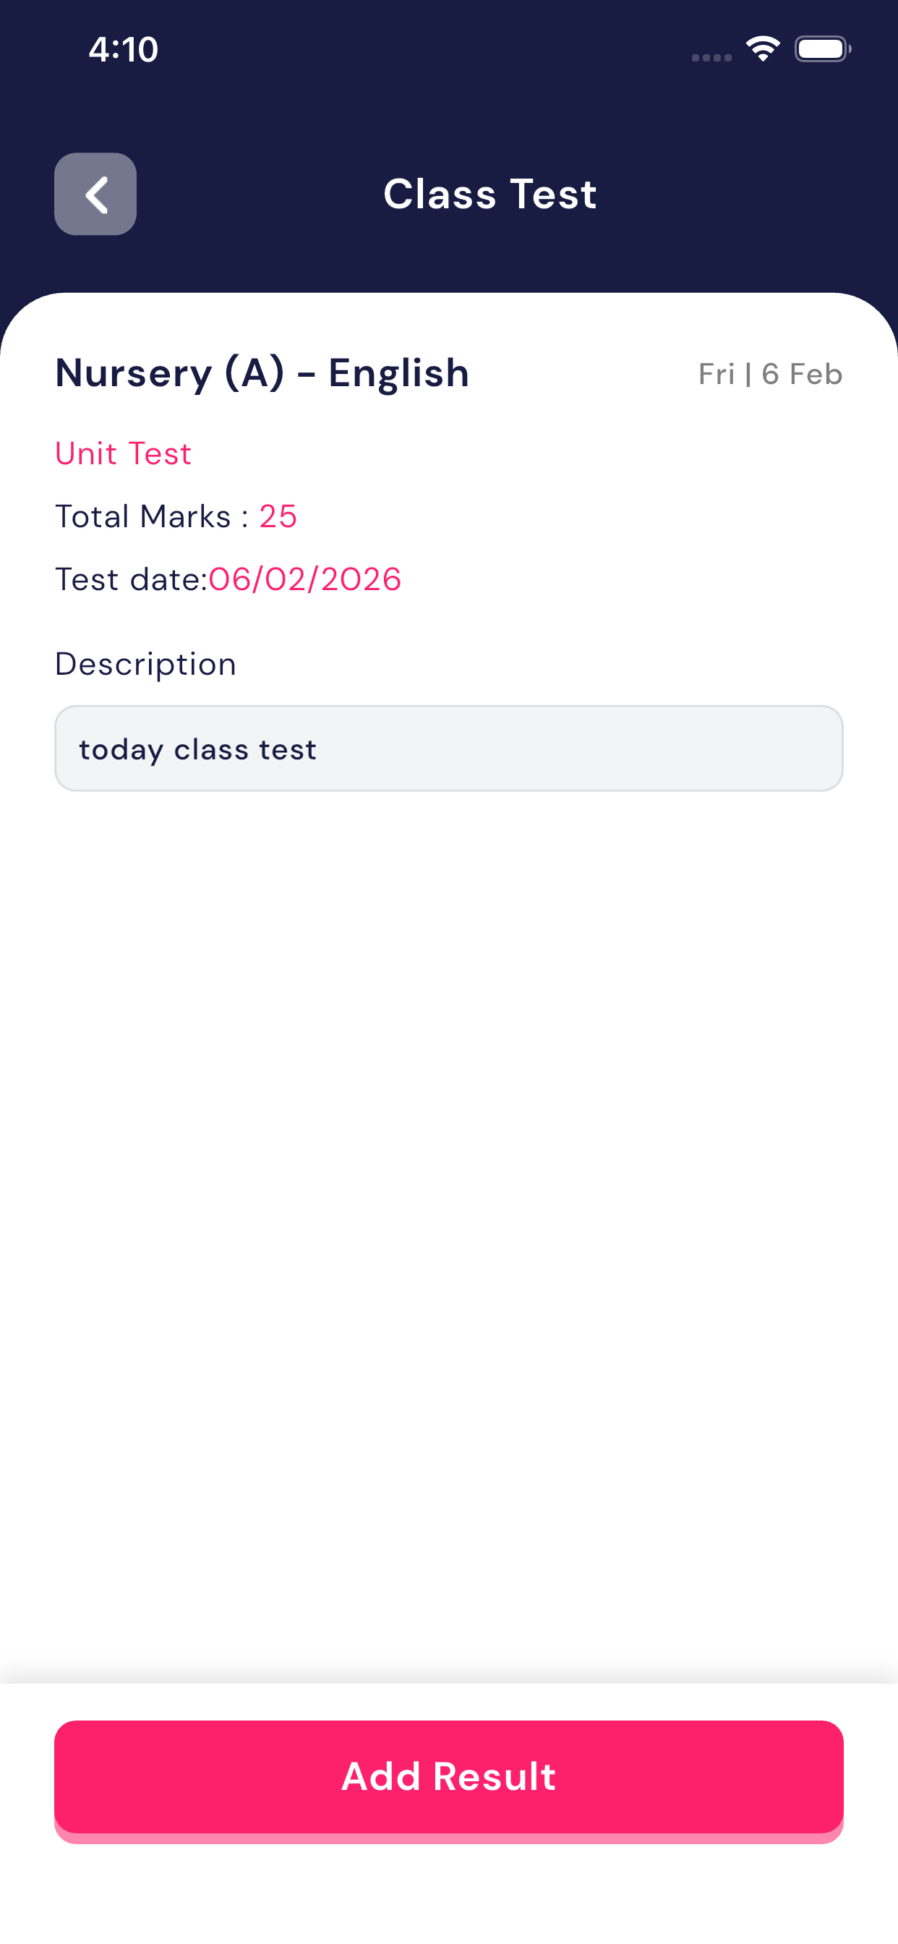The height and width of the screenshot is (1944, 898).
Task: Click the battery status icon
Action: point(822,49)
